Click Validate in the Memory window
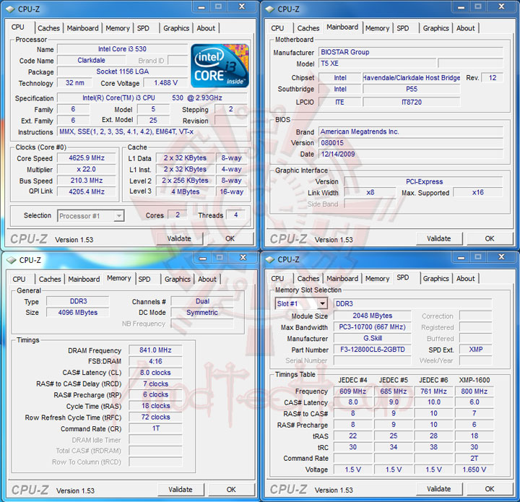 pos(181,490)
